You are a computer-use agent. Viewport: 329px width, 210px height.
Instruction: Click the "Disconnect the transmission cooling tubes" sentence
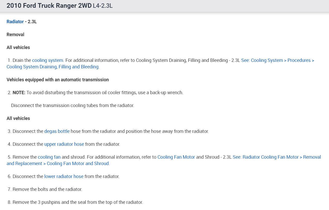pos(73,106)
